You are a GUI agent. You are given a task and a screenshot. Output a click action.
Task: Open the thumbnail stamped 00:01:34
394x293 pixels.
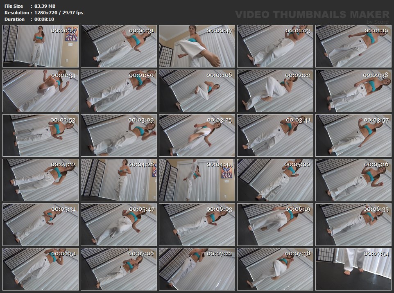pos(41,91)
